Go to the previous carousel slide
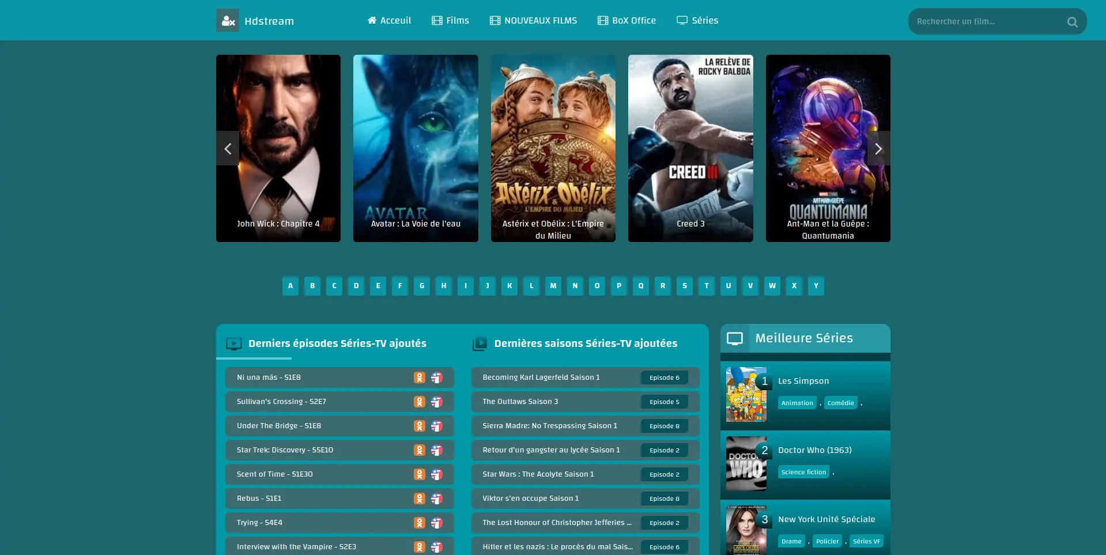Viewport: 1106px width, 555px height. tap(228, 149)
